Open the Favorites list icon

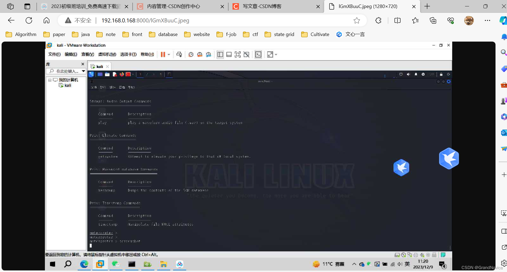click(x=415, y=20)
